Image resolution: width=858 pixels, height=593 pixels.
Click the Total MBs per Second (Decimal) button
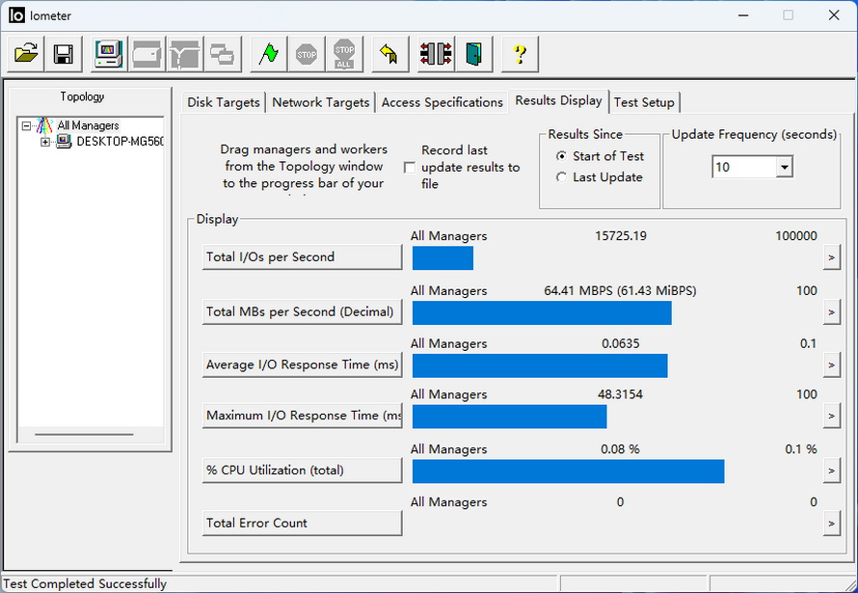[x=301, y=311]
